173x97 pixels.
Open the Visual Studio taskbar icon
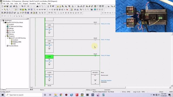click(x=98, y=95)
